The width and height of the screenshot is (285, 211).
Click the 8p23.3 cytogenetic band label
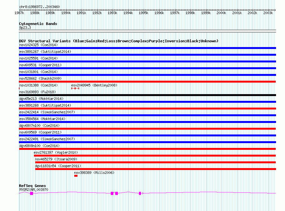(x=25, y=28)
